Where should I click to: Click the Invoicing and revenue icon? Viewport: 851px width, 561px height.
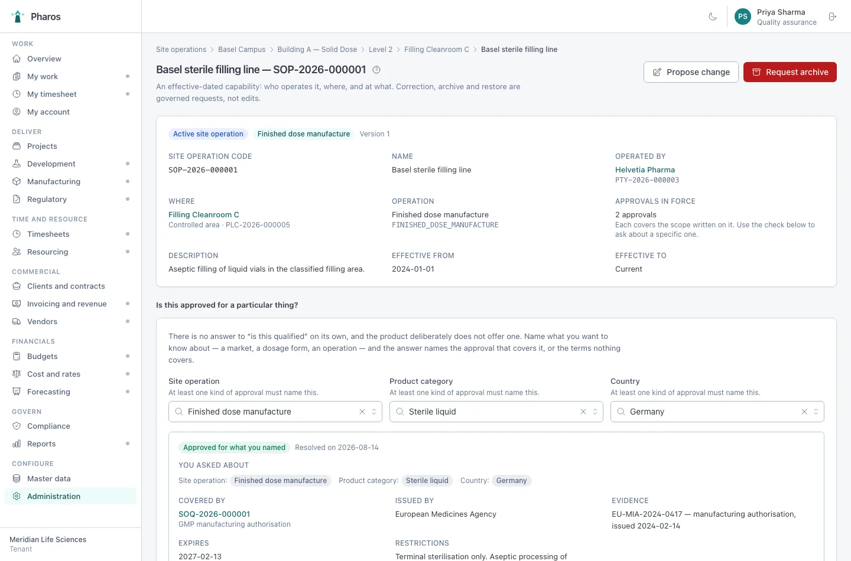(17, 304)
